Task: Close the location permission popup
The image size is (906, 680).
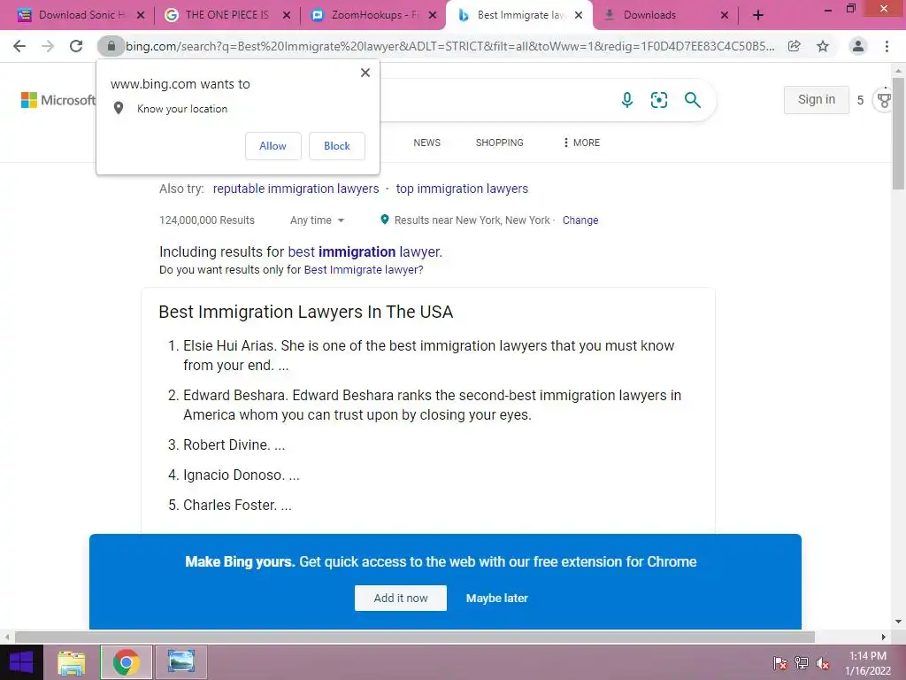Action: [x=365, y=73]
